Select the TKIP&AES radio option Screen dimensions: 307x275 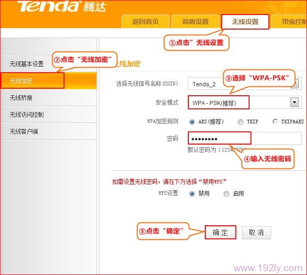(x=275, y=122)
